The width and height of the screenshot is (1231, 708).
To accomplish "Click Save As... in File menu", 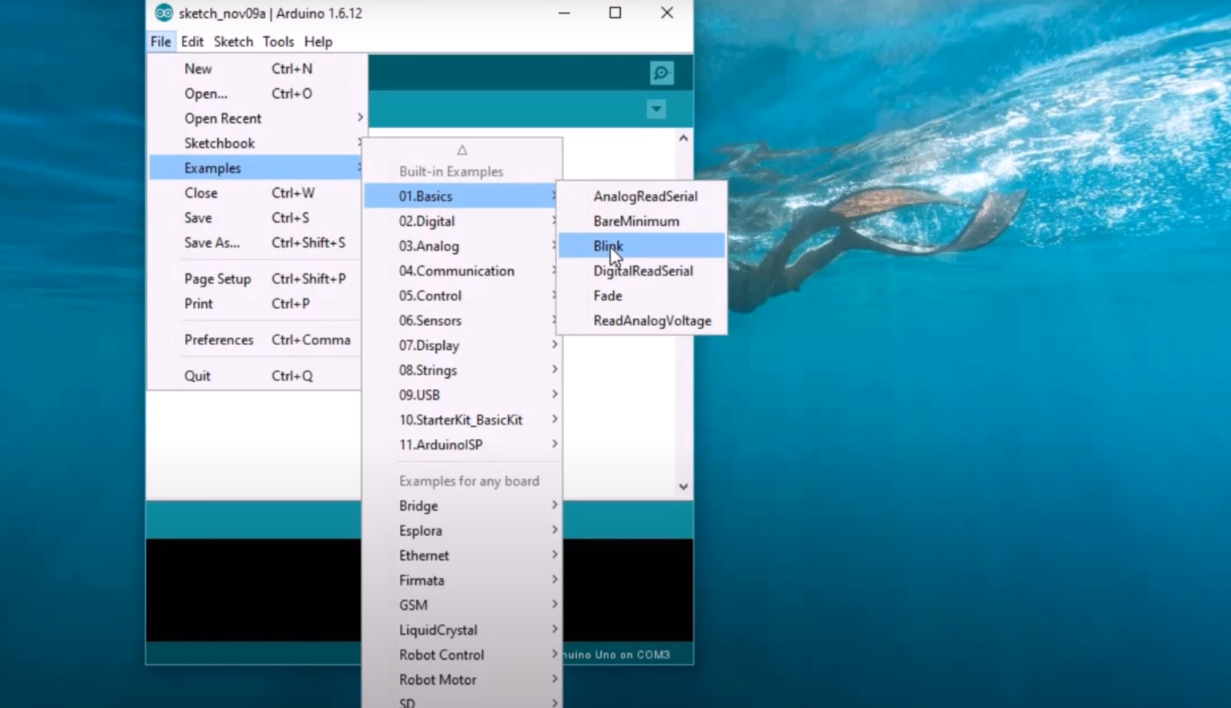I will click(x=212, y=243).
